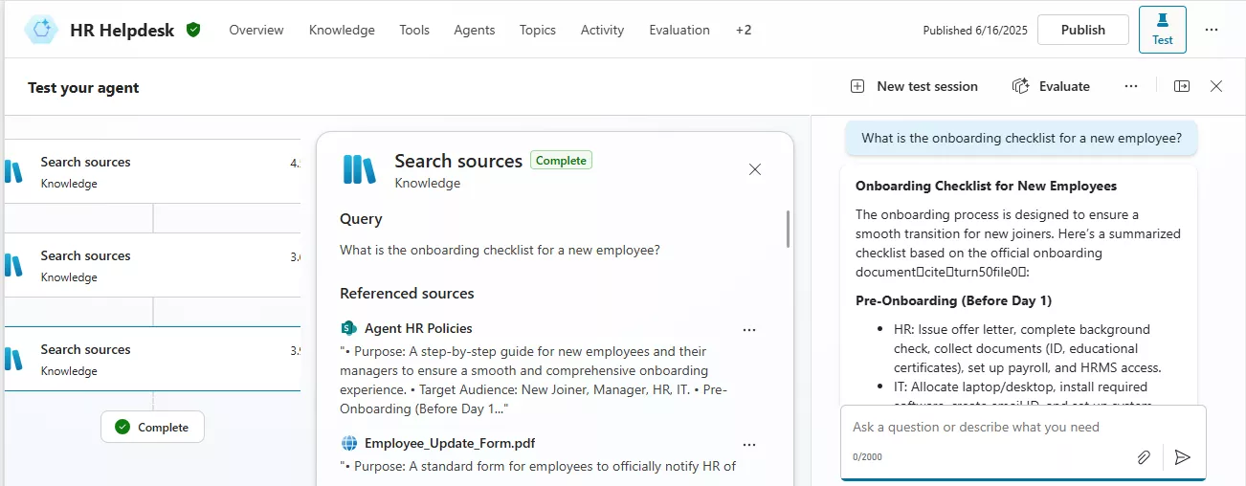
Task: Open the Overview tab
Action: point(256,30)
